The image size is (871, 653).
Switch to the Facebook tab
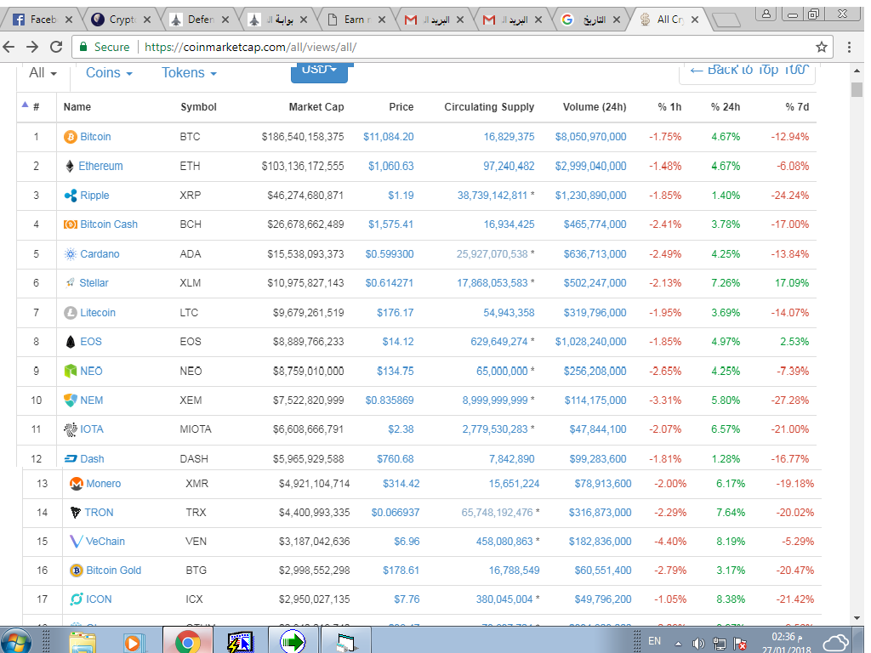[43, 20]
